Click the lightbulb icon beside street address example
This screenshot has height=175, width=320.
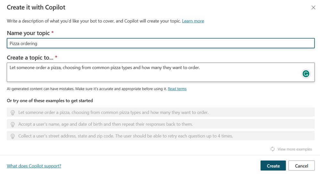13,136
